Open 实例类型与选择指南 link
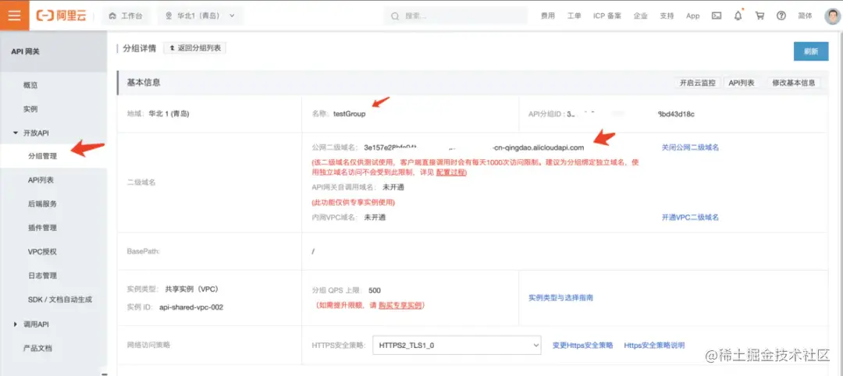Image resolution: width=843 pixels, height=376 pixels. tap(560, 297)
